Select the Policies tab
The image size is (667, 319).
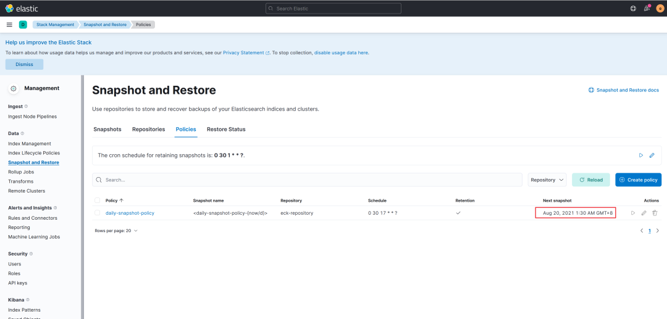[x=186, y=129]
